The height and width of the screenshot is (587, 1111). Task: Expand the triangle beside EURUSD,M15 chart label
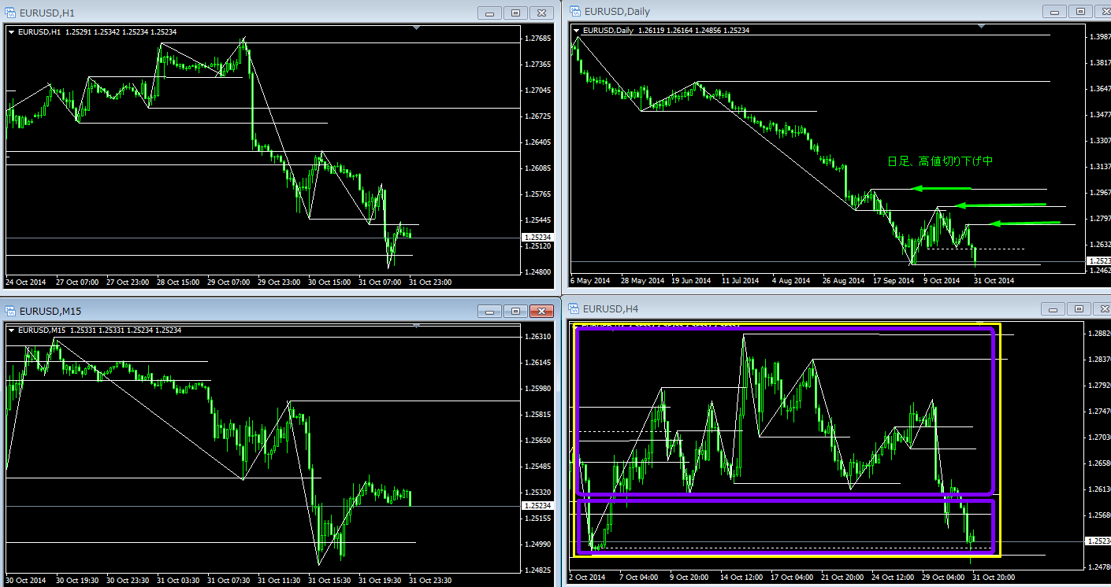pyautogui.click(x=11, y=330)
